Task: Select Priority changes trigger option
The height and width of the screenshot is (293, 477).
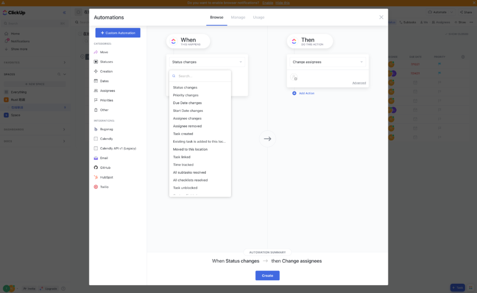Action: [x=185, y=95]
